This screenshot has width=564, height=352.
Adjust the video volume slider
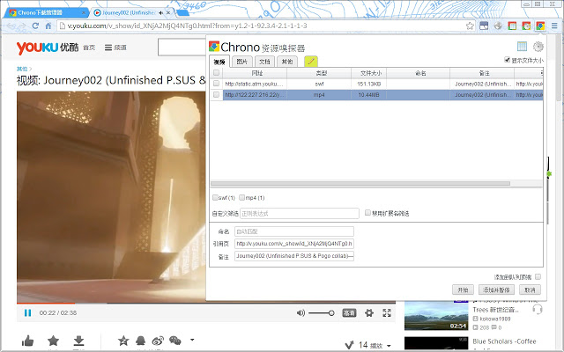pyautogui.click(x=321, y=313)
